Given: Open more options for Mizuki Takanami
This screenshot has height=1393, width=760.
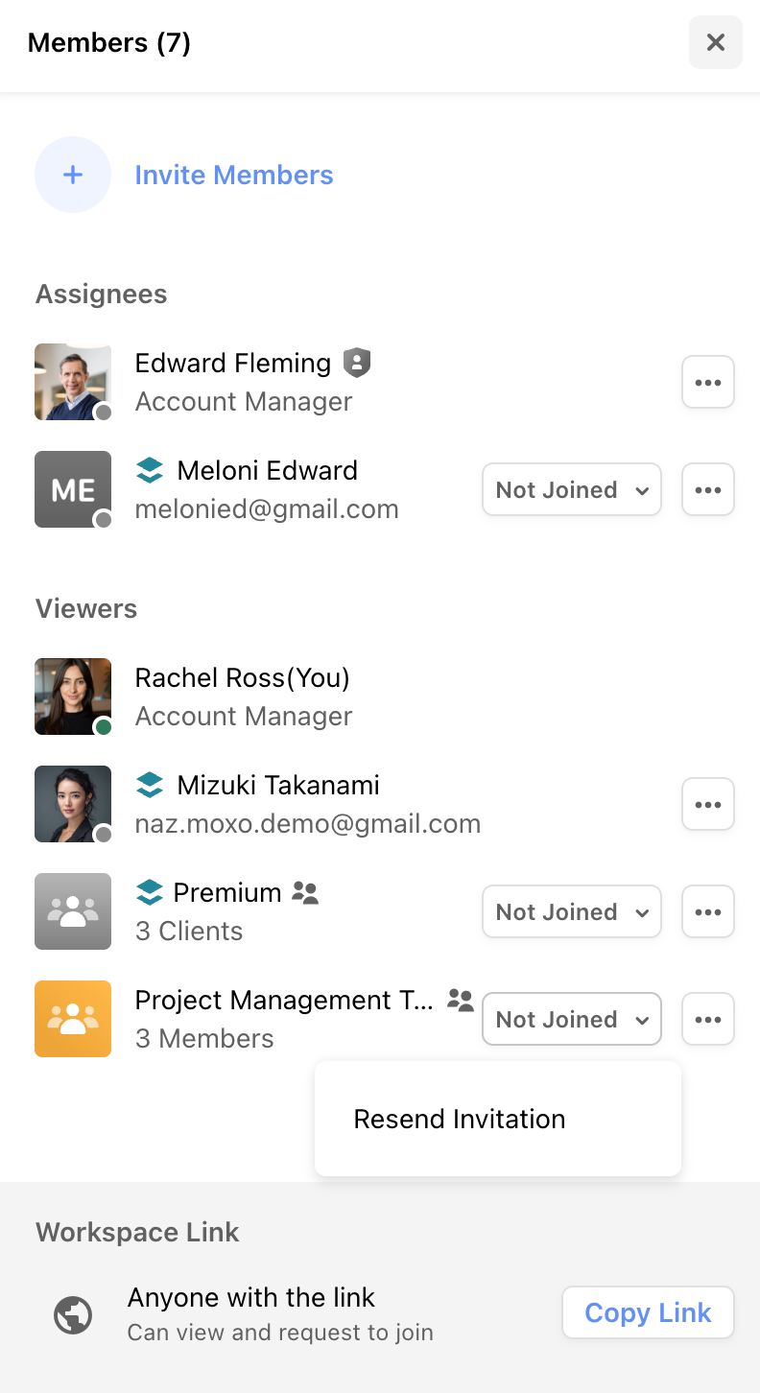Looking at the screenshot, I should (x=708, y=804).
